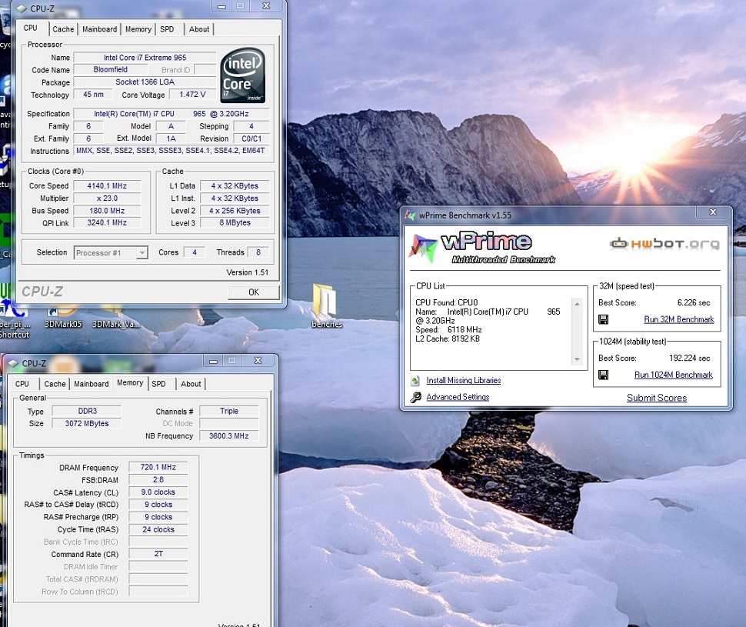
Task: Open Cache tab in bottom CPU-Z window
Action: coord(55,384)
